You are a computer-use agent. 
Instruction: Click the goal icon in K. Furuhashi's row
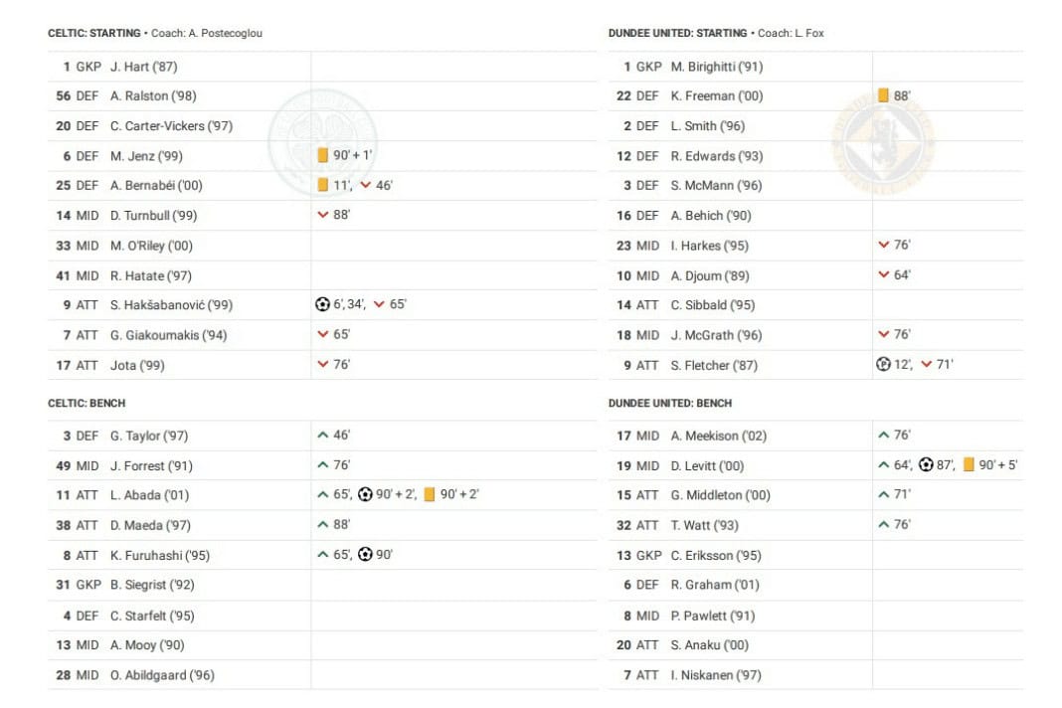coord(365,555)
